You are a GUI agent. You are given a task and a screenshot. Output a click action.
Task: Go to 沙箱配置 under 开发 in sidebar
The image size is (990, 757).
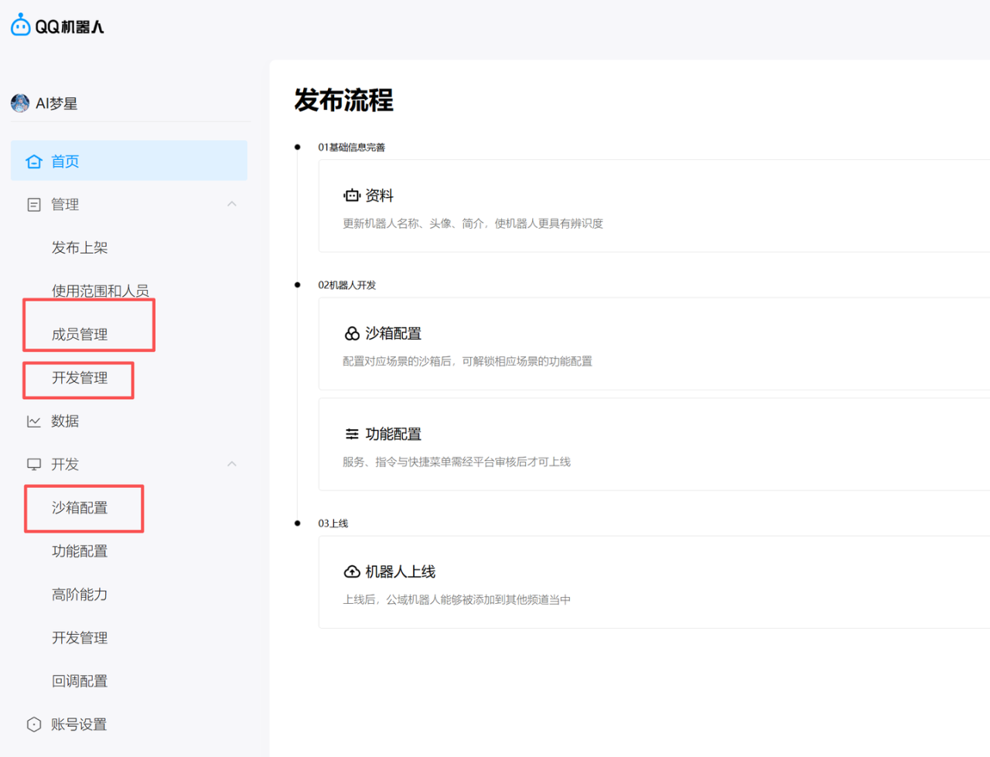click(x=80, y=508)
